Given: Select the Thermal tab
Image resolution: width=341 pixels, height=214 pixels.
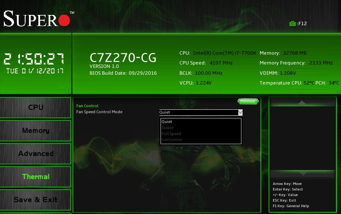Looking at the screenshot, I should tap(35, 177).
